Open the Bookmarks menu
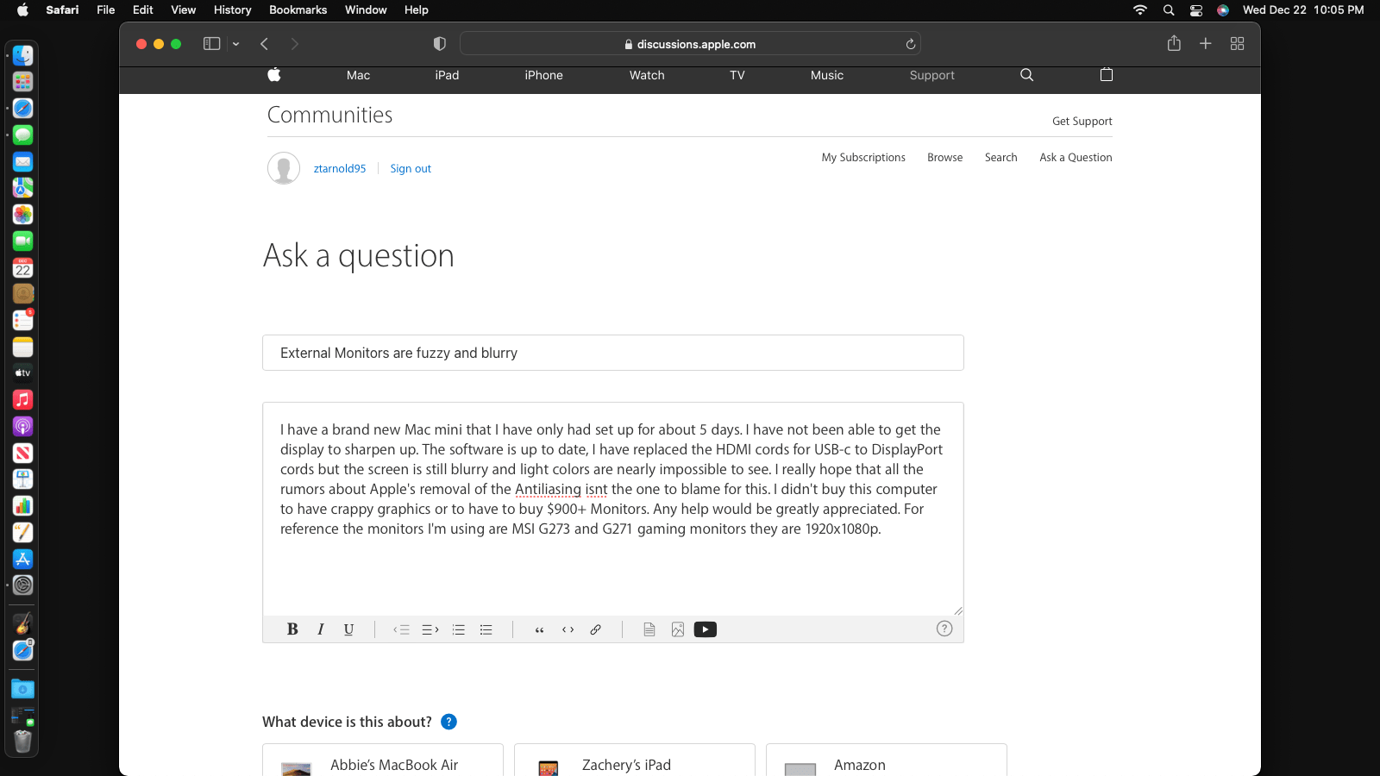This screenshot has height=776, width=1380. tap(298, 9)
